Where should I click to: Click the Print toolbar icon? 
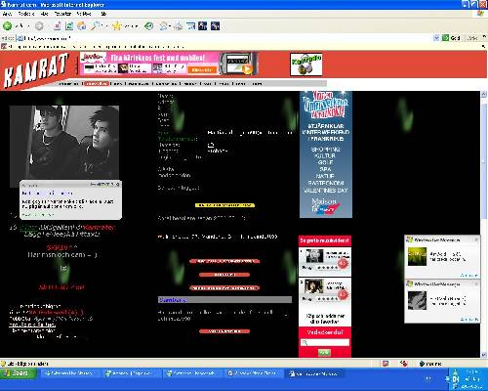coord(178,26)
